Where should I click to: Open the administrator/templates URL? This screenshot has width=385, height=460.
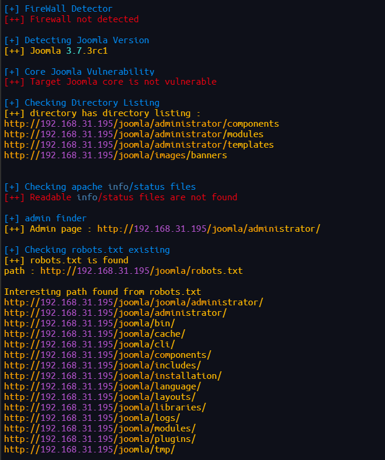click(139, 145)
